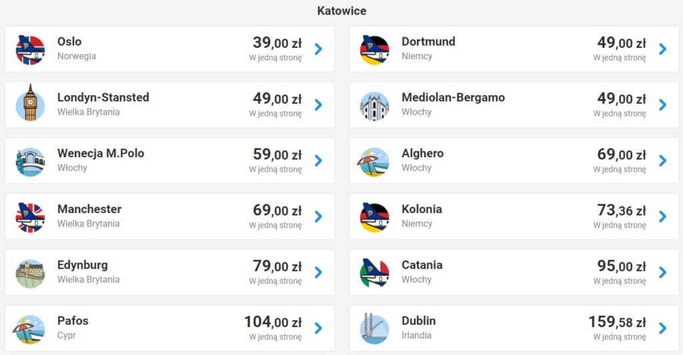Open the Dortmund offer chevron arrow
The image size is (683, 355).
click(x=662, y=49)
